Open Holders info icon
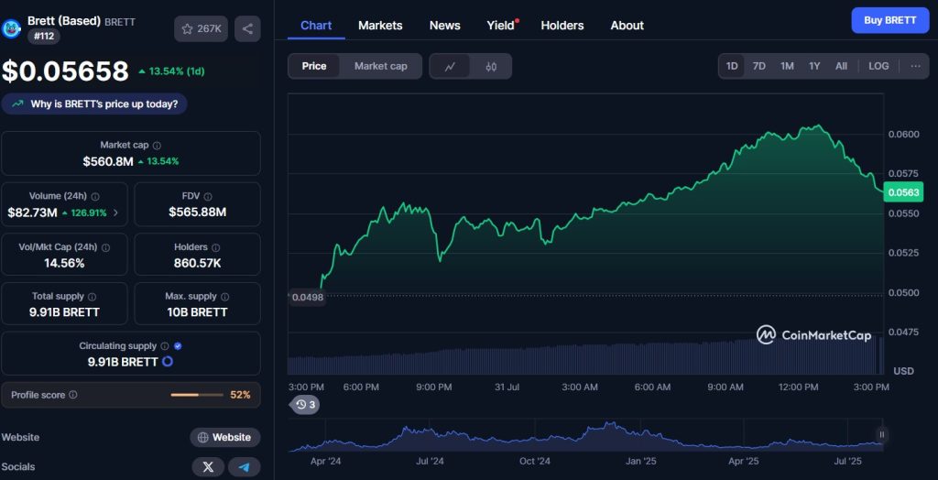The image size is (938, 480). point(215,247)
